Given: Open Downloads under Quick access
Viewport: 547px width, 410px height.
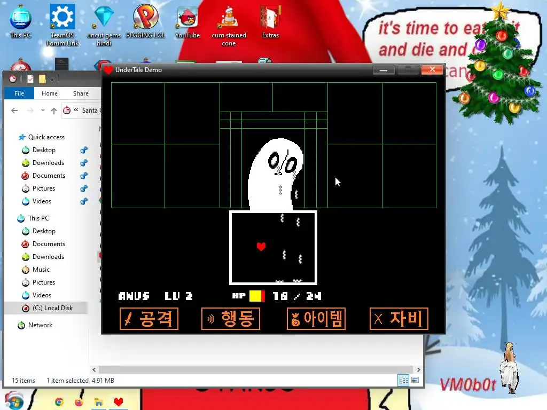Looking at the screenshot, I should tap(48, 163).
